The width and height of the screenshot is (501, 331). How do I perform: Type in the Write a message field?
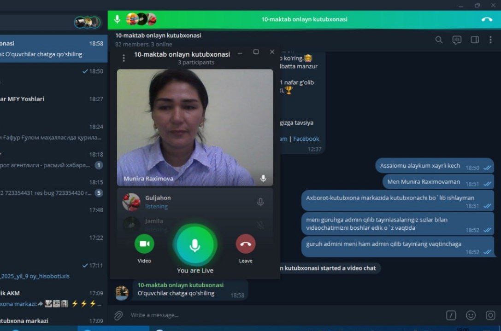pos(277,315)
